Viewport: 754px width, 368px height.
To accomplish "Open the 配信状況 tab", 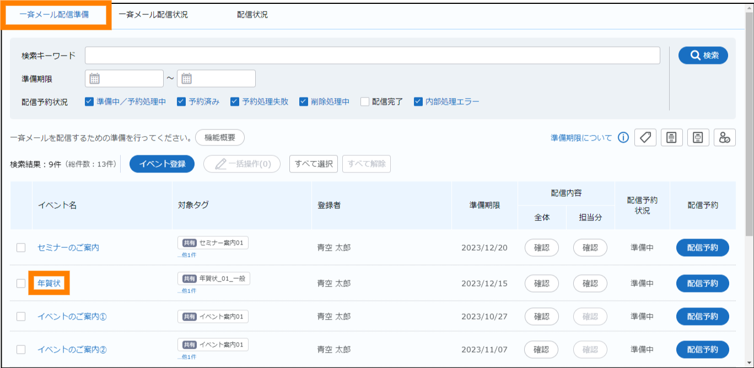I will tap(252, 15).
